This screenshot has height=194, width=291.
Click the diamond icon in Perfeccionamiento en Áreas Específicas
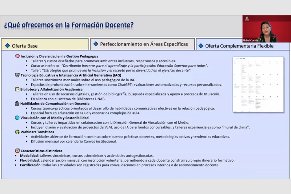[x=96, y=44]
